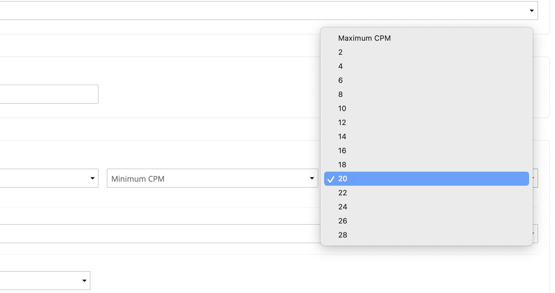Select the 'Maximum CPM' placeholder option
Image resolution: width=555 pixels, height=293 pixels.
point(364,38)
